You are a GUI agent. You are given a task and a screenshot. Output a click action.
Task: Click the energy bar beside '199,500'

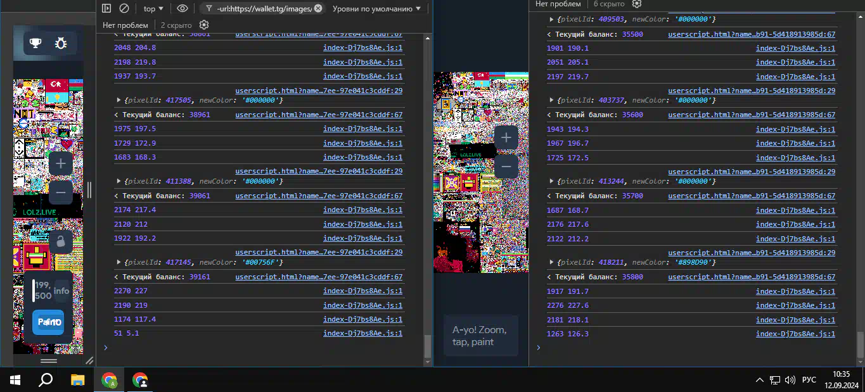(x=34, y=291)
